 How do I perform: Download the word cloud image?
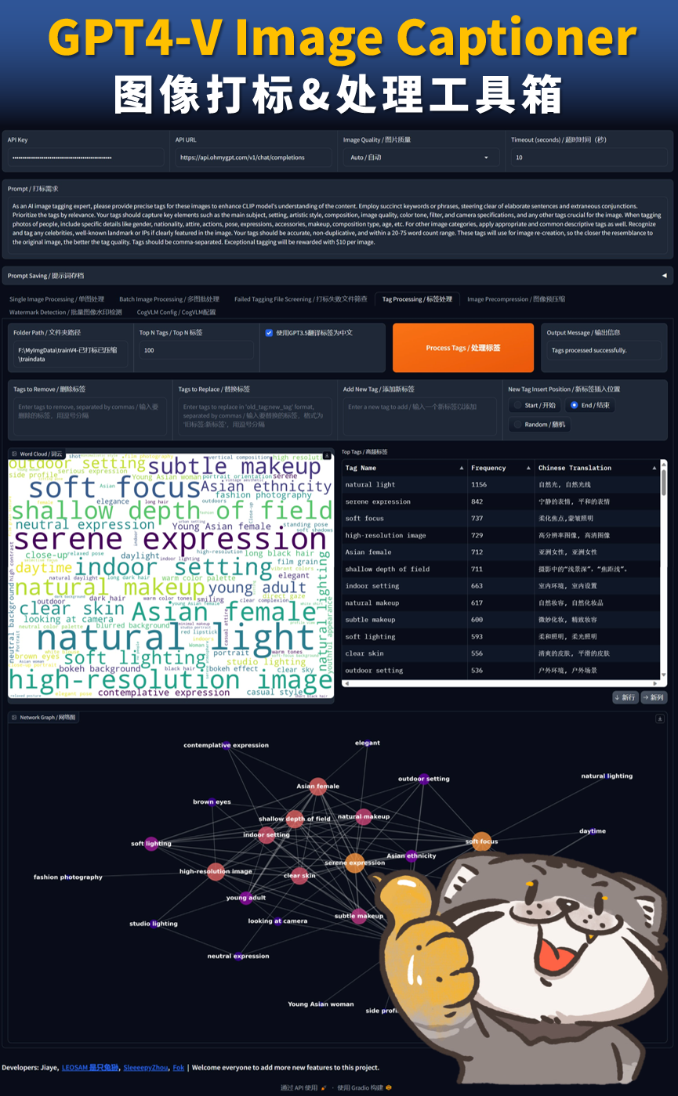[x=326, y=454]
